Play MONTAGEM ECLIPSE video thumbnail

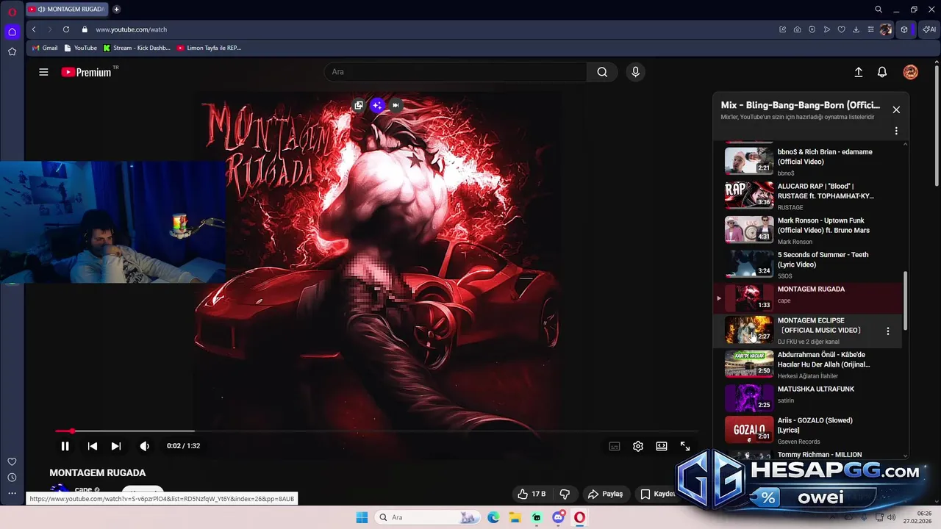point(749,331)
